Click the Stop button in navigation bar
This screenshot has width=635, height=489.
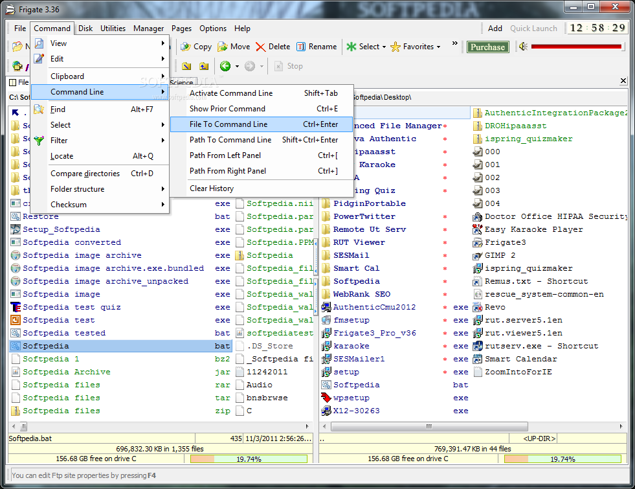click(288, 66)
